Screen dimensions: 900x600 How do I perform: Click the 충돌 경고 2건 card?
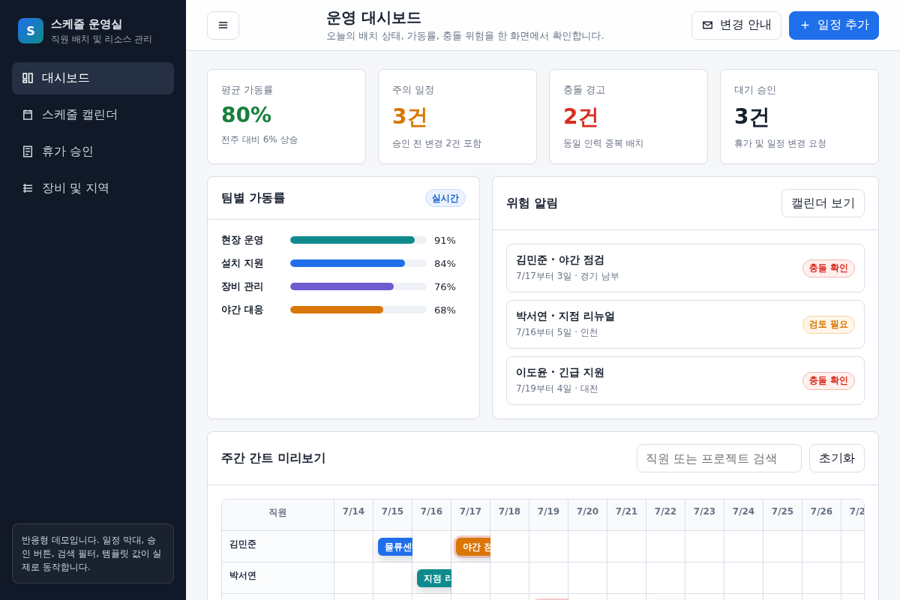(x=628, y=116)
